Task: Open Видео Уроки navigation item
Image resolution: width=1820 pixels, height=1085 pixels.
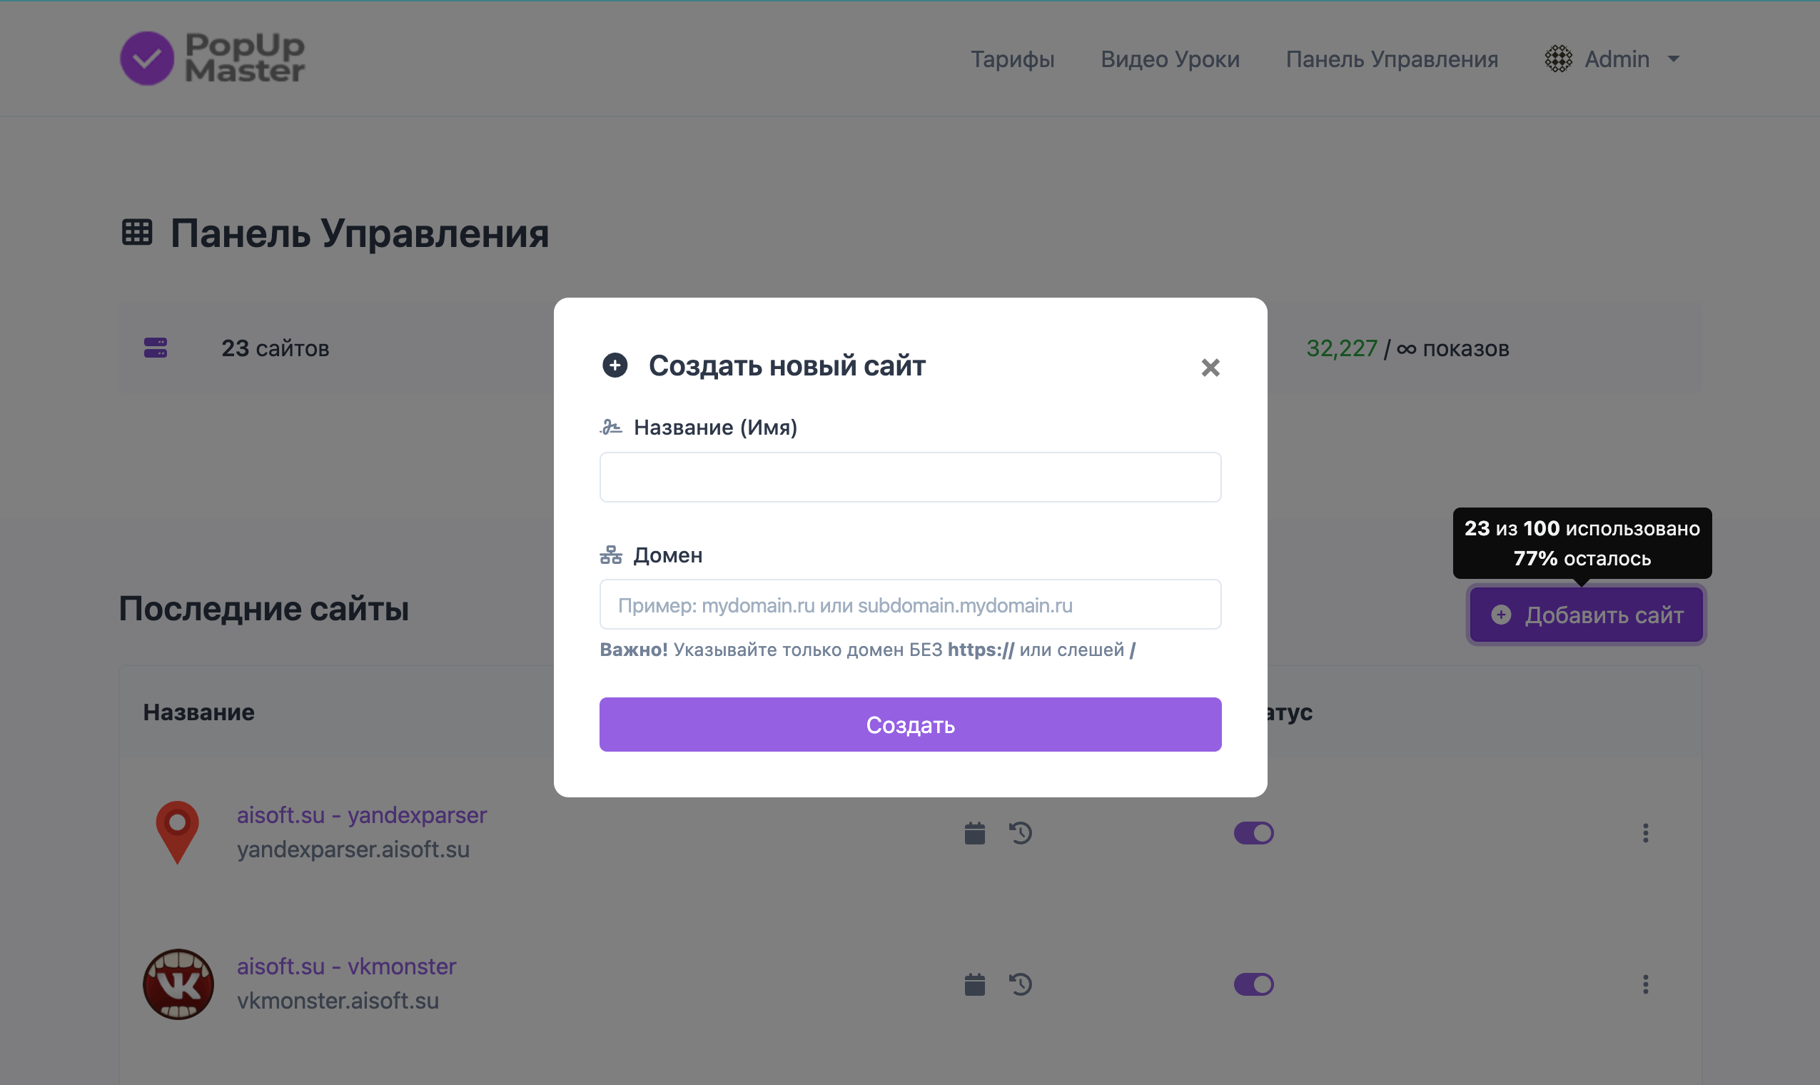Action: tap(1171, 59)
